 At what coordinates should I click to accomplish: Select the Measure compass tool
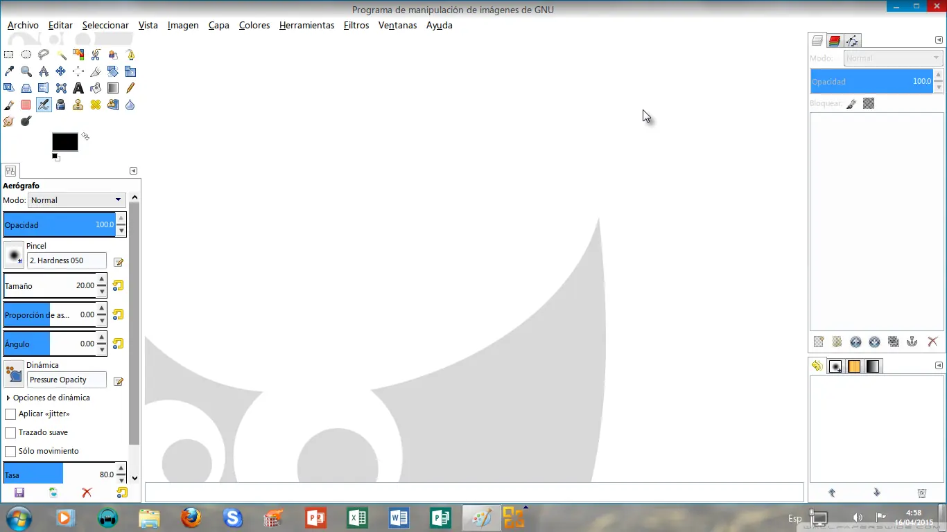coord(44,71)
